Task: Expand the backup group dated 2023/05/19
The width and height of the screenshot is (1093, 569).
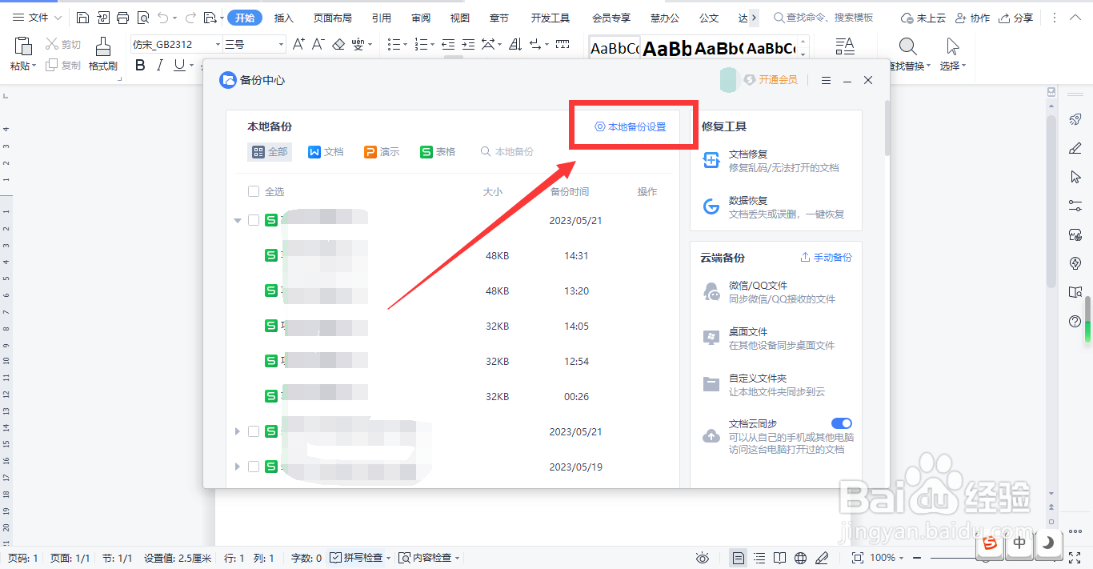Action: [x=237, y=467]
